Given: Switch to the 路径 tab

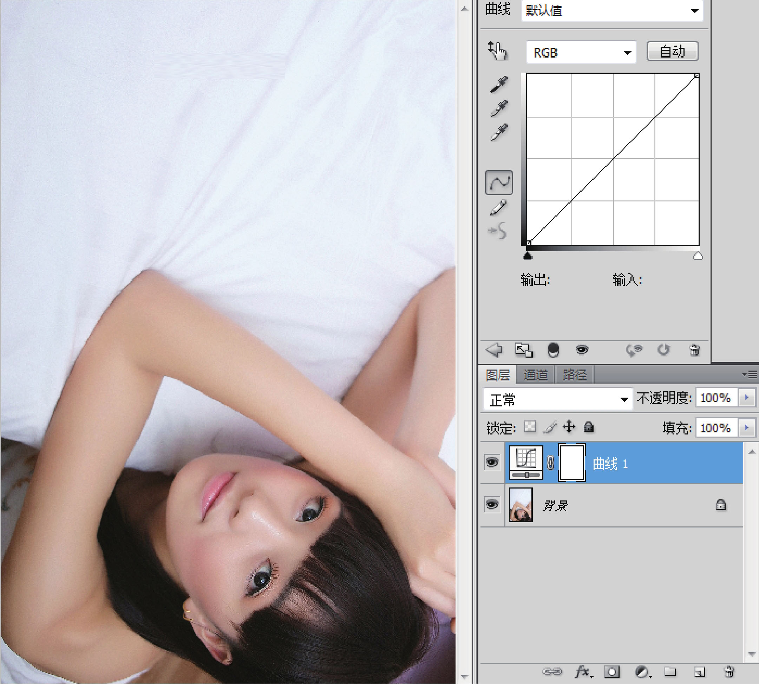Looking at the screenshot, I should point(574,375).
